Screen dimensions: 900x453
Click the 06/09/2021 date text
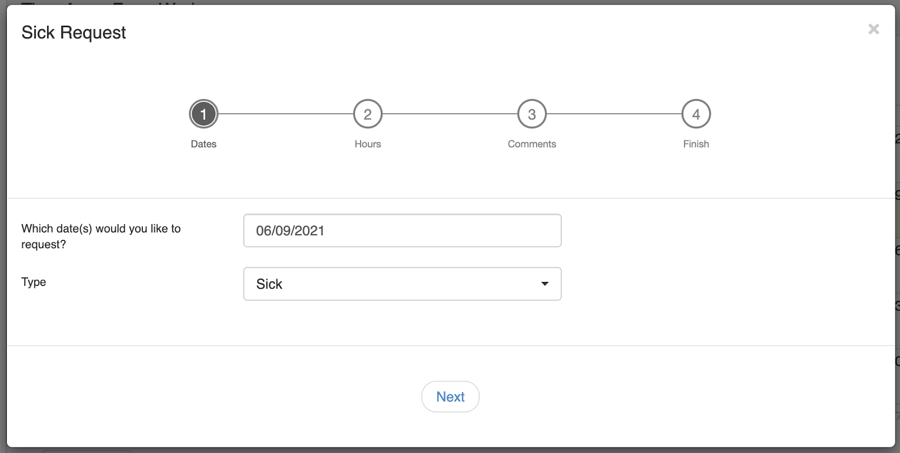click(290, 231)
